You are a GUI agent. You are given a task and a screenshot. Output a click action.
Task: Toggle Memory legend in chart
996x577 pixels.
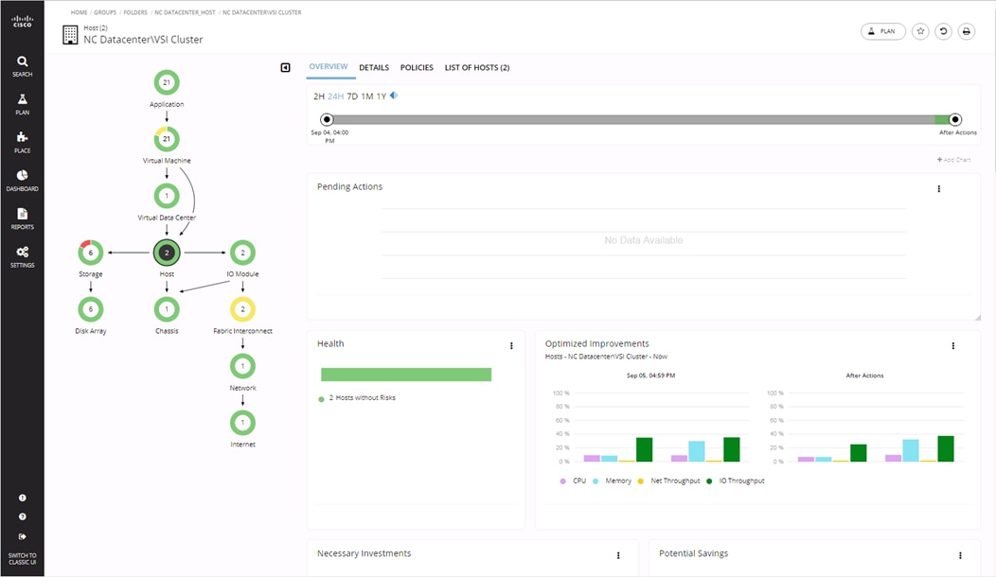[x=613, y=481]
